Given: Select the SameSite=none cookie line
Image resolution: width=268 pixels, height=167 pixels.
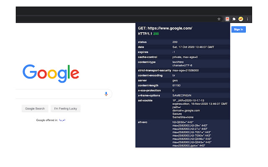Looking at the screenshot, I should 183,117.
